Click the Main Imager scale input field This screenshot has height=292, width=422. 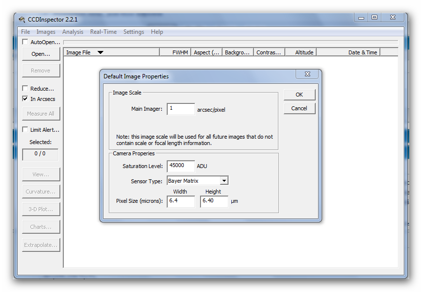181,109
